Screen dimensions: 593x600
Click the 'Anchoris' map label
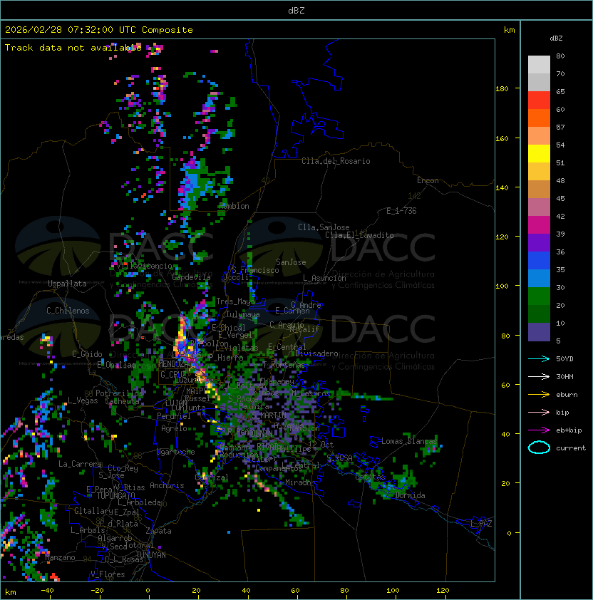(167, 485)
